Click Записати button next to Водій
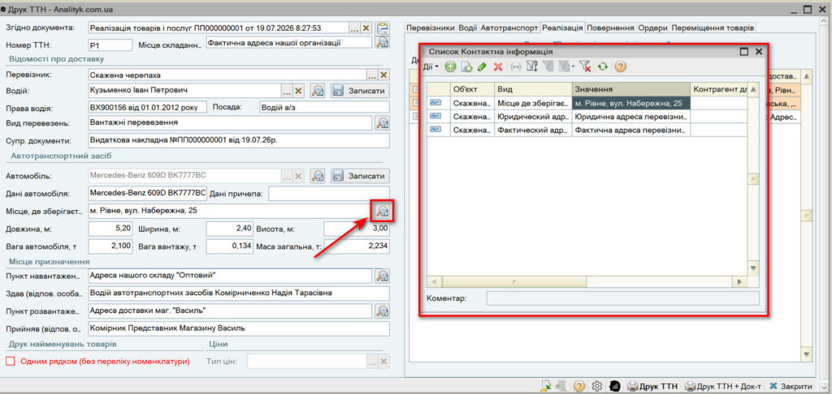 (360, 91)
